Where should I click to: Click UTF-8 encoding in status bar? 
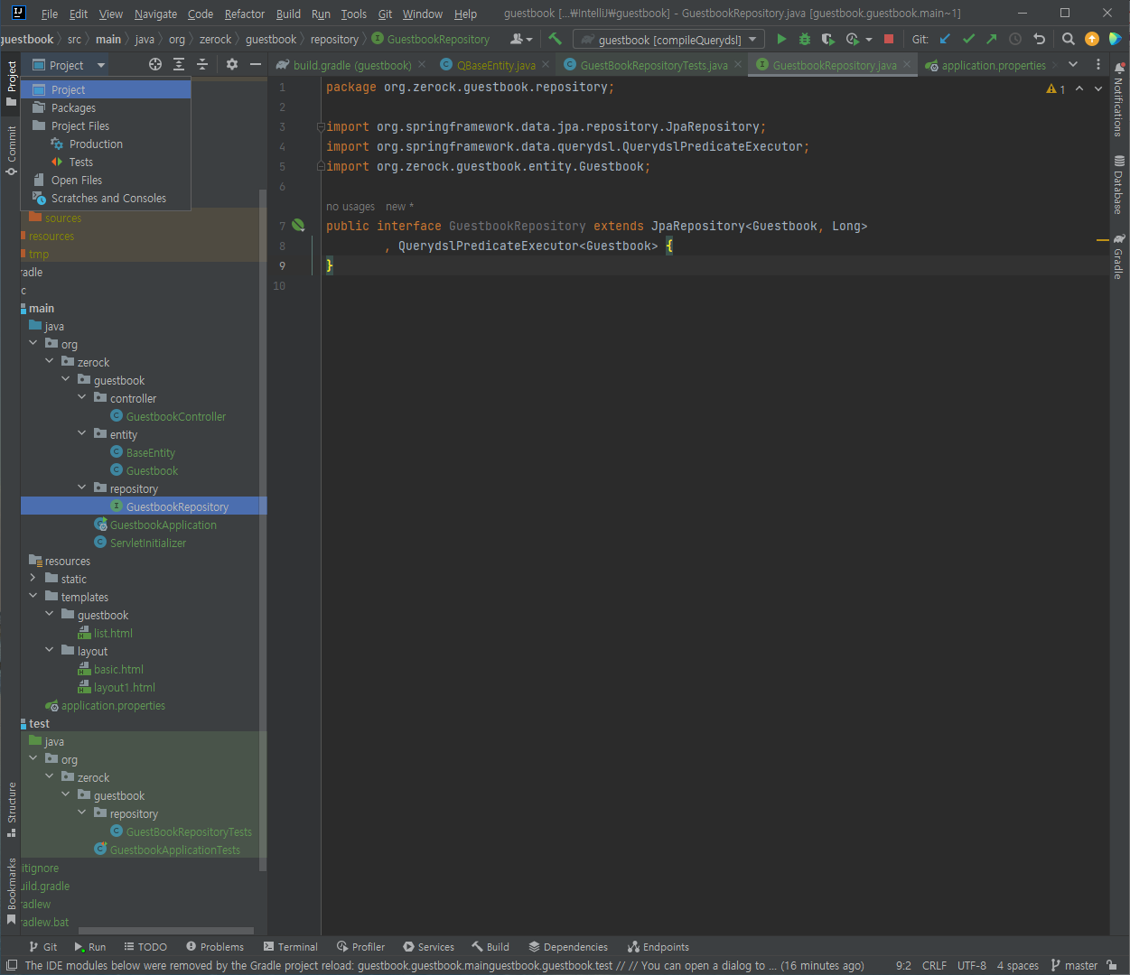tap(972, 966)
